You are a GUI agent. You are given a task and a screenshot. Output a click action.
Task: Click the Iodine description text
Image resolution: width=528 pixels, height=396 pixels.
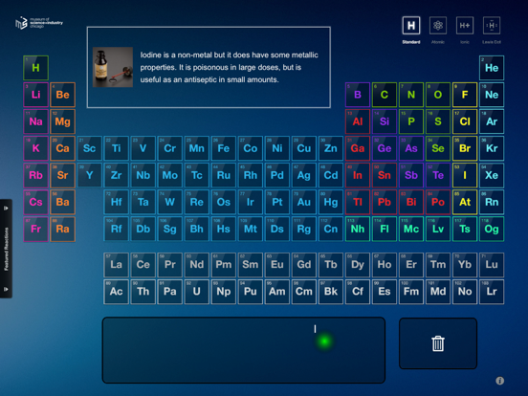(x=229, y=67)
